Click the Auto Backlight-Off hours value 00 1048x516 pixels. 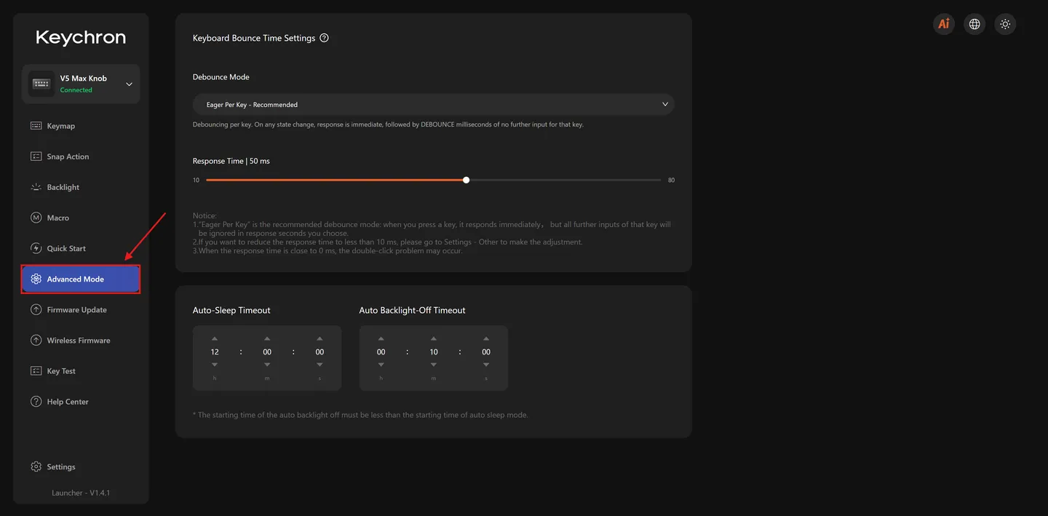coord(381,352)
